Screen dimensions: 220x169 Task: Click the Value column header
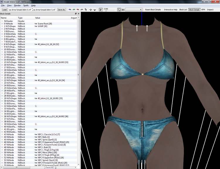pos(53,18)
